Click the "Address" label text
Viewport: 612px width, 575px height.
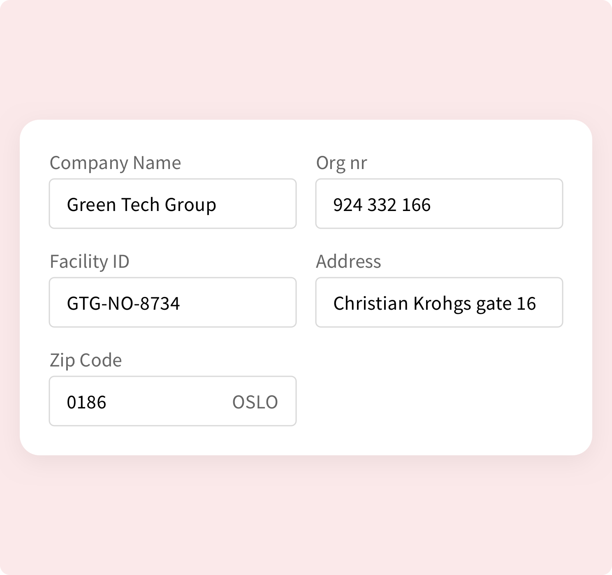[348, 262]
